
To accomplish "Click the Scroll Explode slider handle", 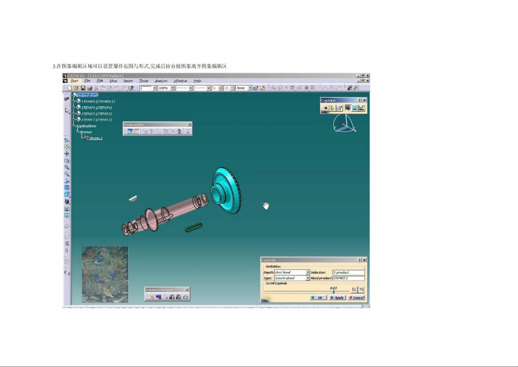I will pyautogui.click(x=334, y=291).
